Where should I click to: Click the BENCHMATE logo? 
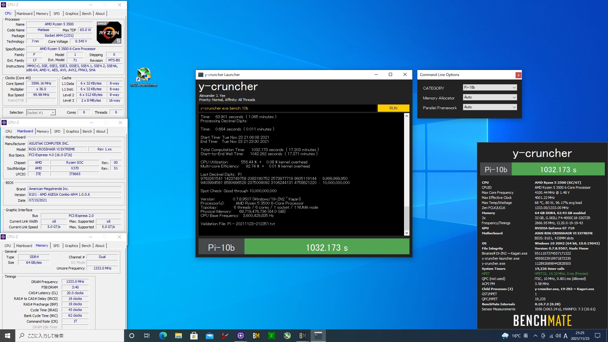pos(542,320)
